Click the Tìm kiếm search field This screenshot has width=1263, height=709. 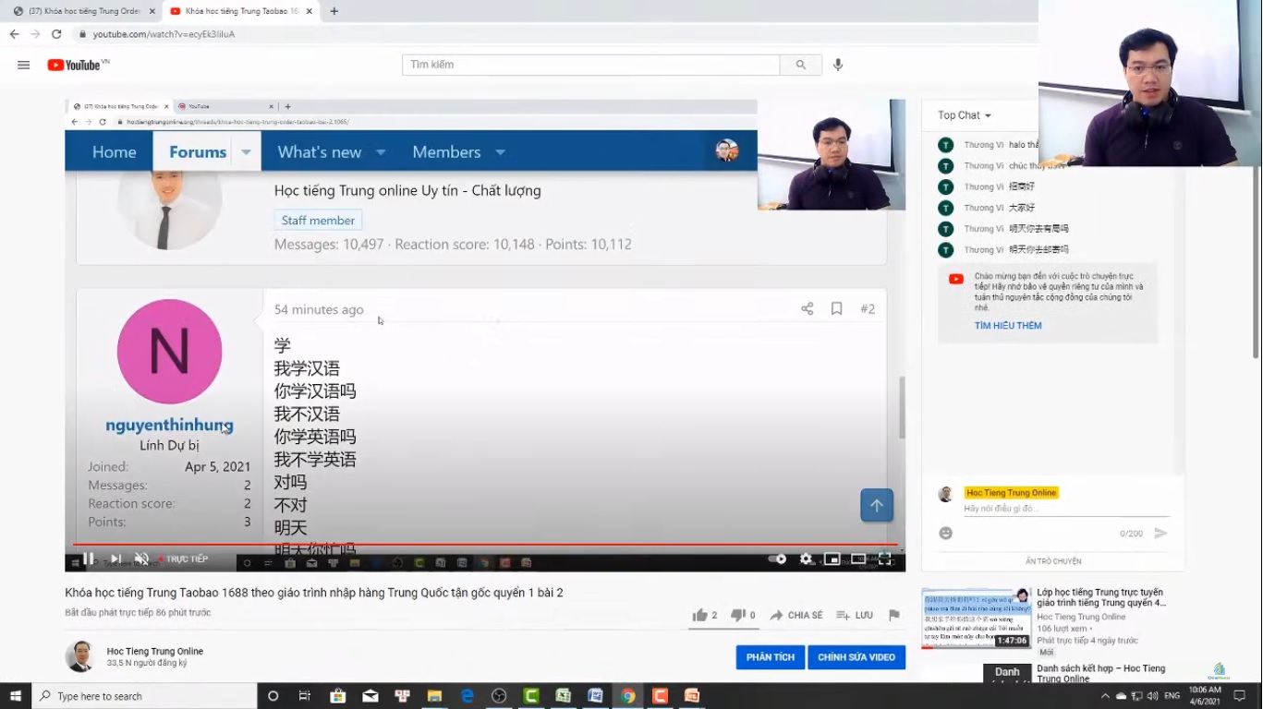(591, 65)
